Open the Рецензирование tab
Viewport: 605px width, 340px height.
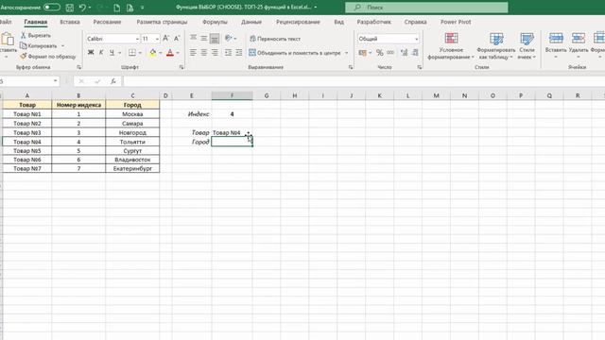[298, 22]
